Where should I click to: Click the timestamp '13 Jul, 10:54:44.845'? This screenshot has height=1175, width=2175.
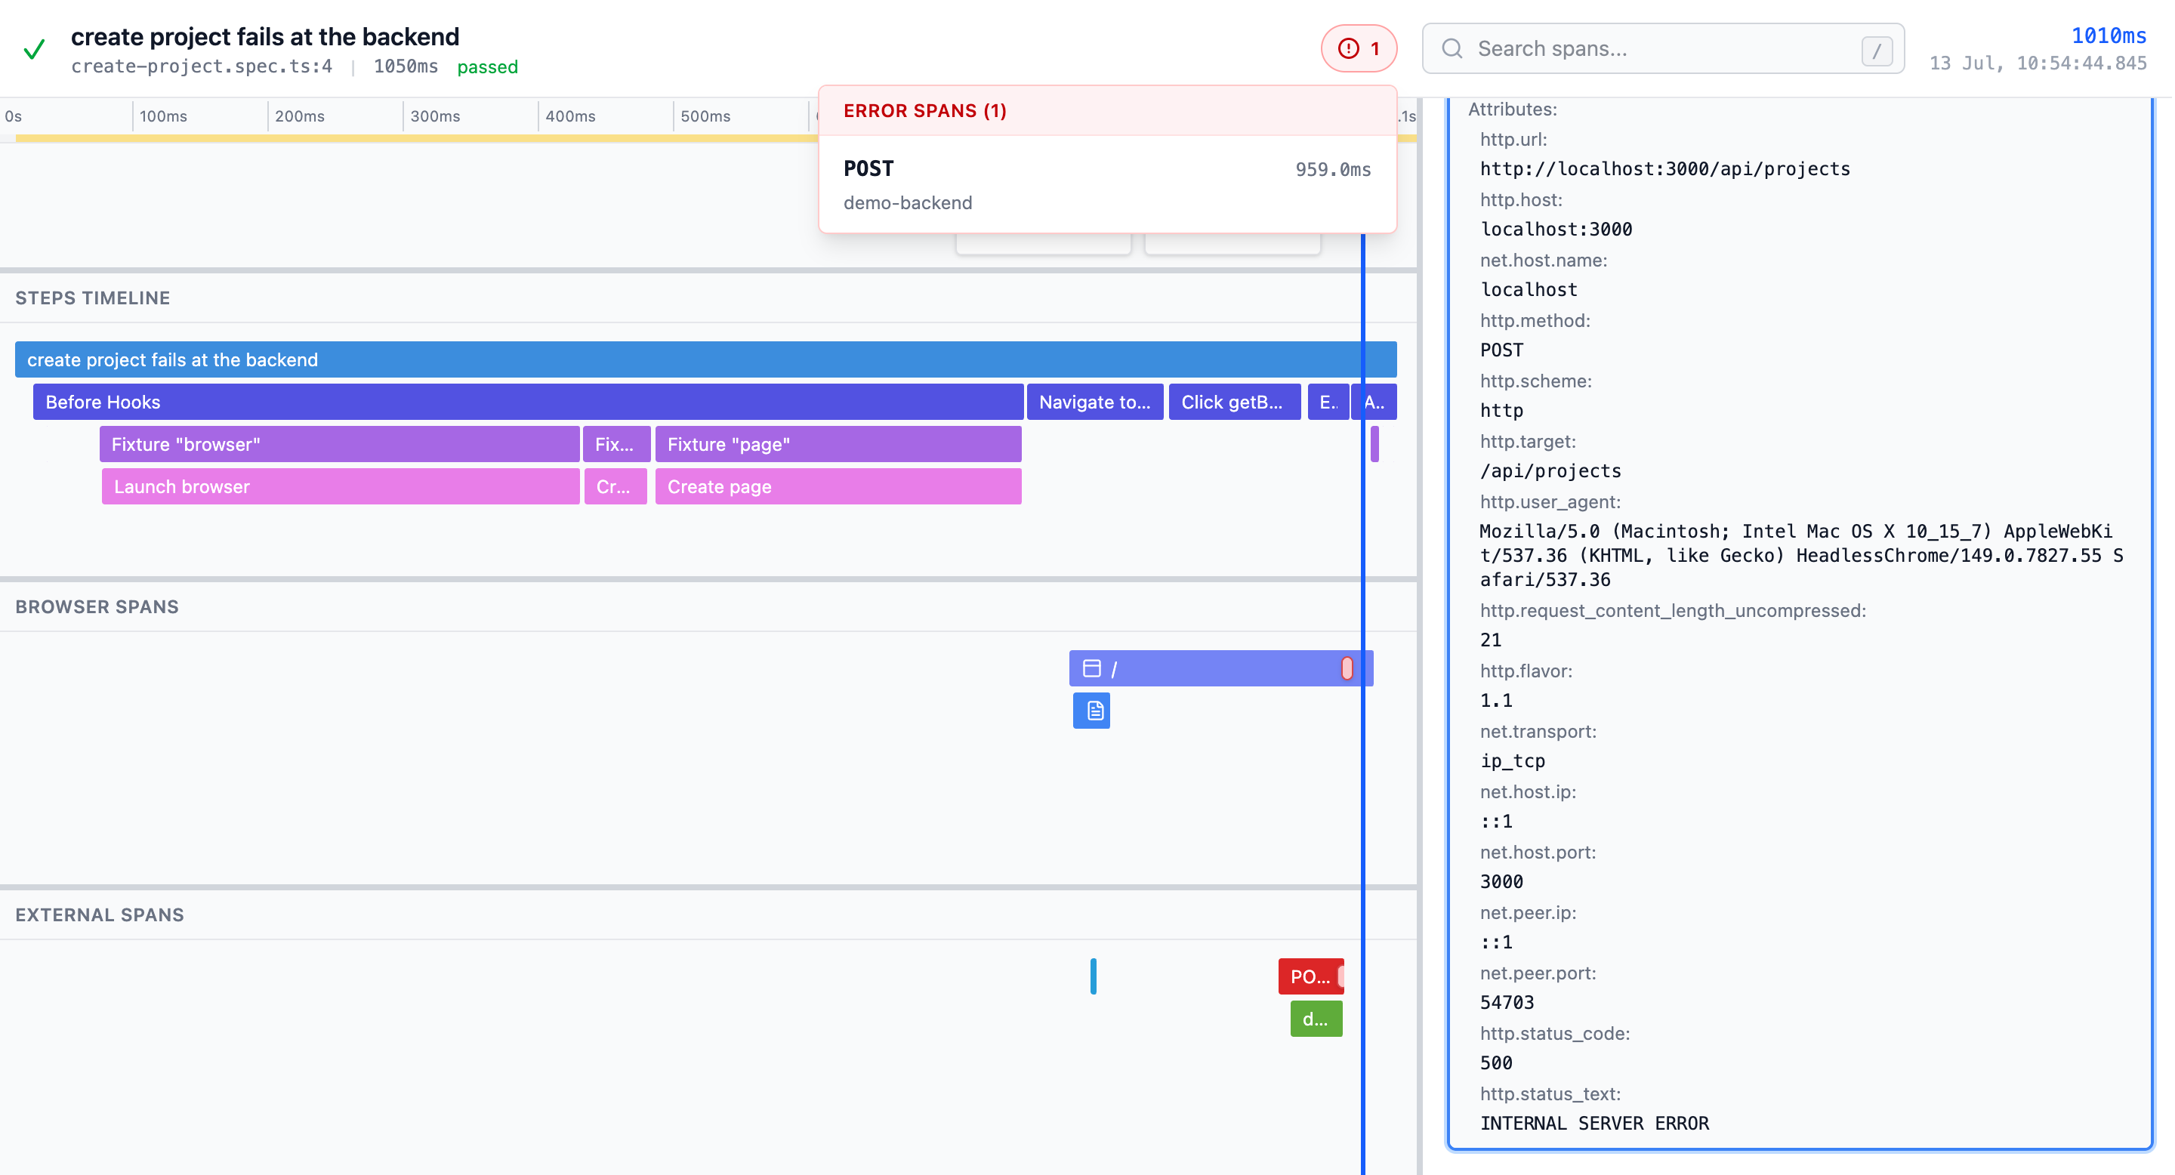point(2038,63)
